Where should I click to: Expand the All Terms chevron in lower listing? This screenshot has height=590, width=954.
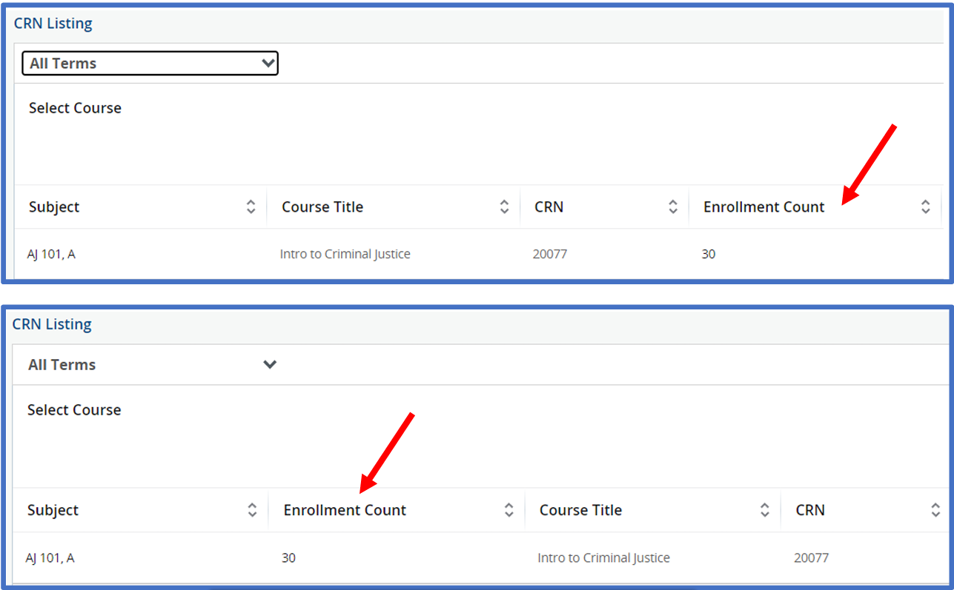point(270,364)
